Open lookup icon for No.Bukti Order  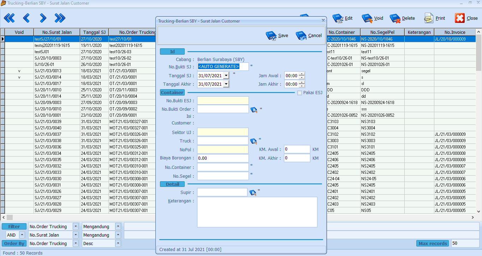[254, 110]
